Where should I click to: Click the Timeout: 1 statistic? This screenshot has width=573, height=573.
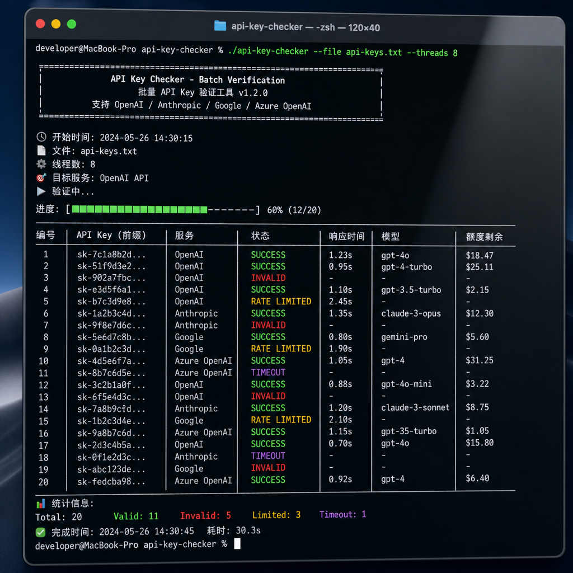343,514
